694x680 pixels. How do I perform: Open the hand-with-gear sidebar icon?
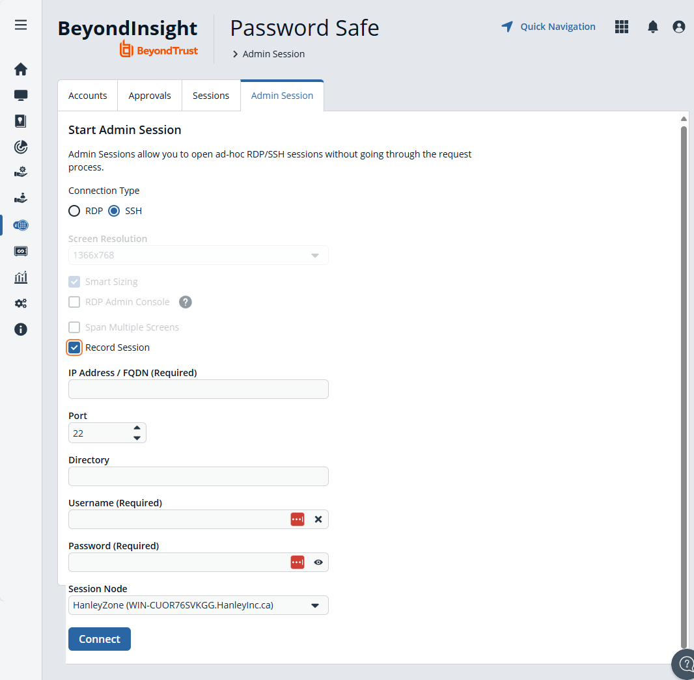(x=21, y=172)
